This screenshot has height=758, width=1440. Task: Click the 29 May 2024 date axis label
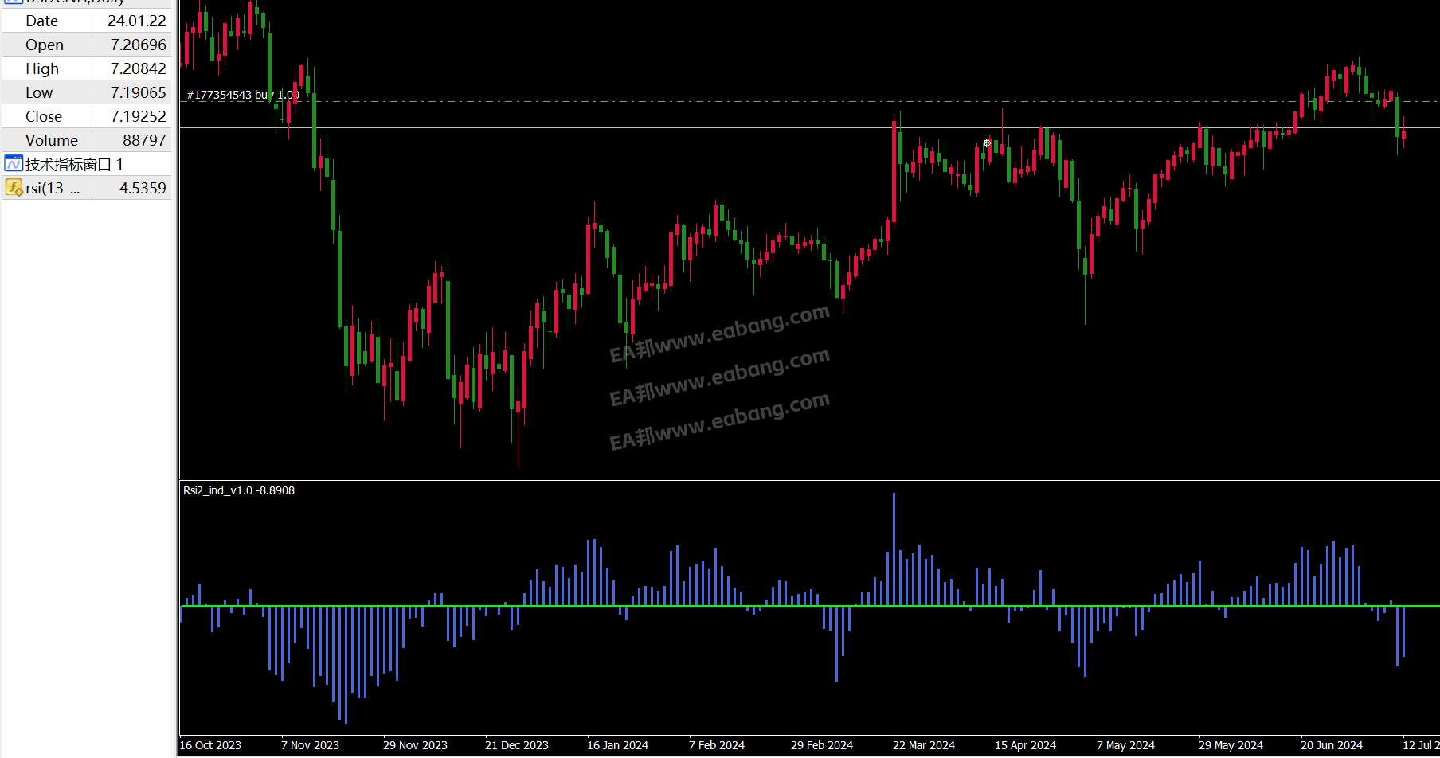pos(1231,745)
